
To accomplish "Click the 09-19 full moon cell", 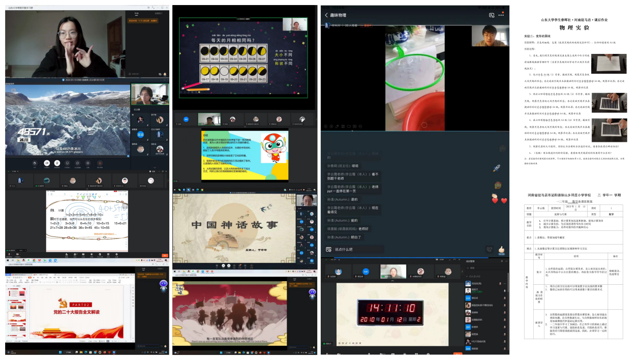I will 224,73.
